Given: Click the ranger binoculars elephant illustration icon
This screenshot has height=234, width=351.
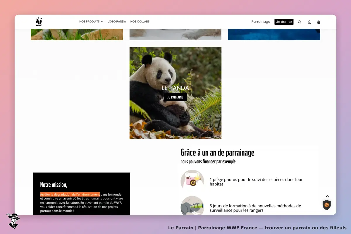Looking at the screenshot, I should [192, 206].
